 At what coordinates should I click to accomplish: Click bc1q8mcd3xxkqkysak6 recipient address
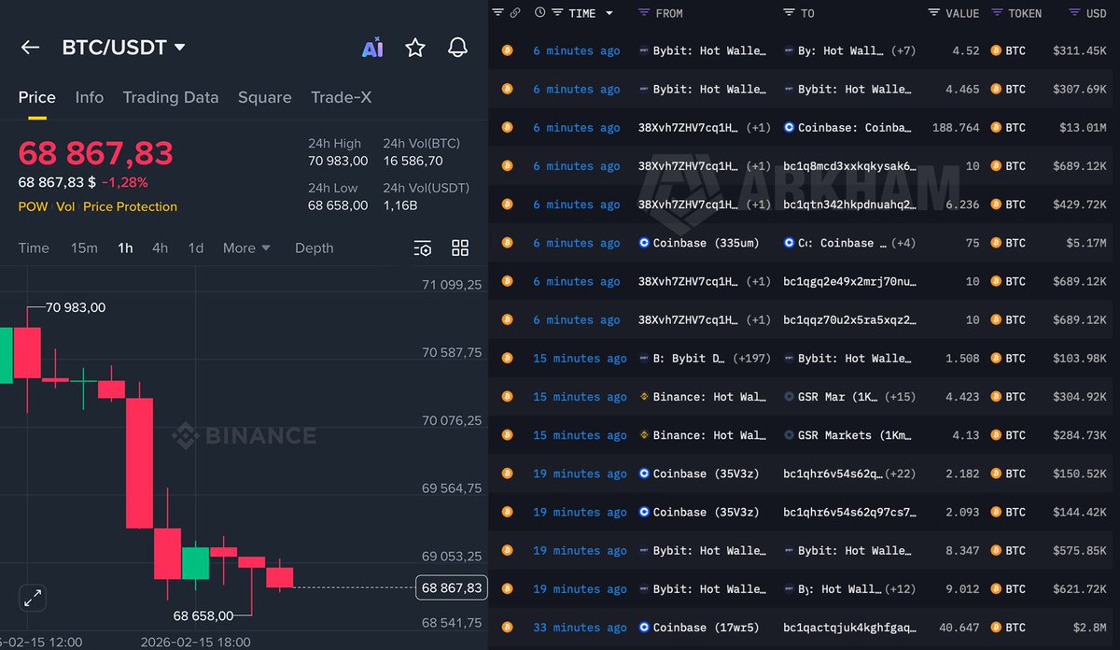[x=849, y=166]
